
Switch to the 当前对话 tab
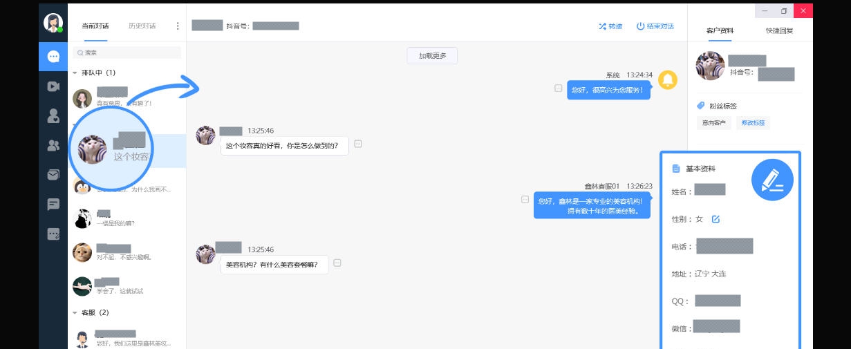click(95, 26)
